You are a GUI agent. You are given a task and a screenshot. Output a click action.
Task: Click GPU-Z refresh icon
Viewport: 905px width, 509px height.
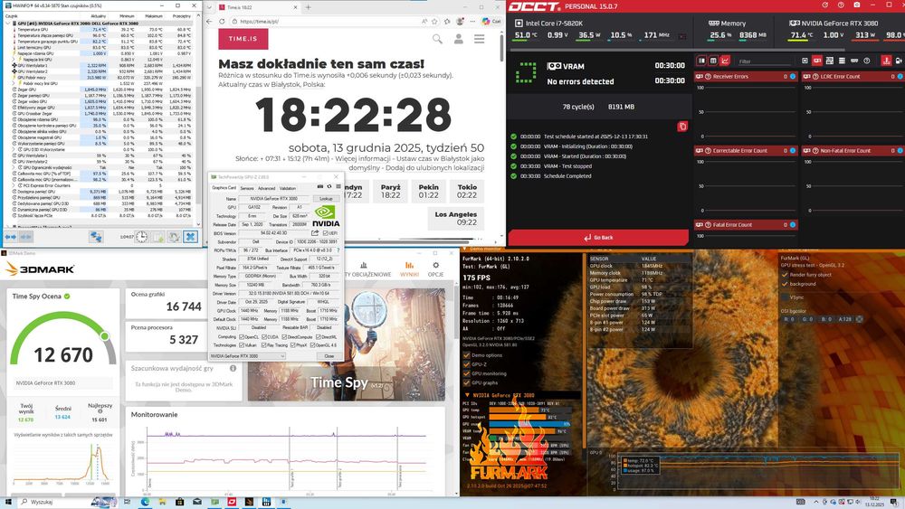point(329,187)
